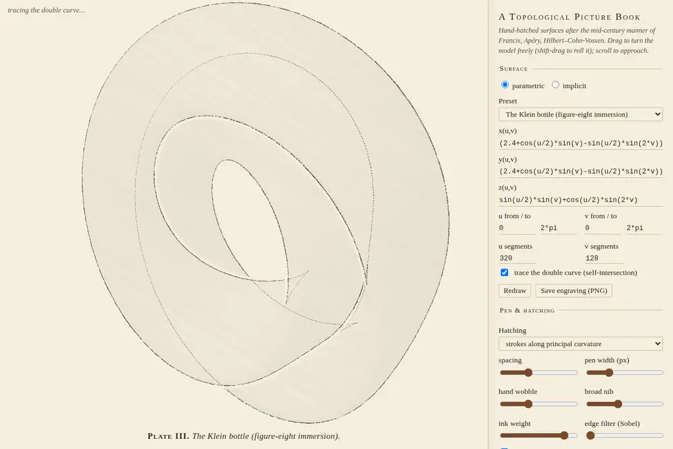
Task: Click the u from field showing 0
Action: [517, 228]
